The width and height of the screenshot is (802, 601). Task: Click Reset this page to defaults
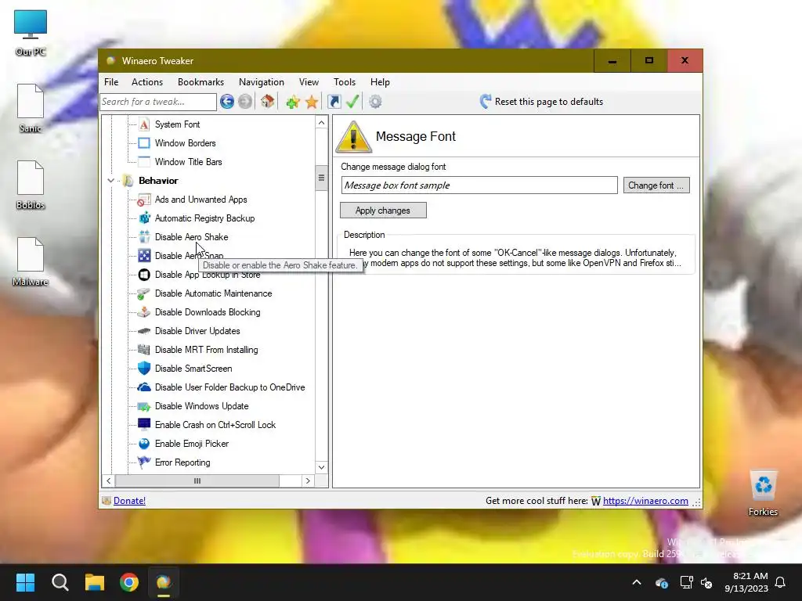pyautogui.click(x=541, y=102)
